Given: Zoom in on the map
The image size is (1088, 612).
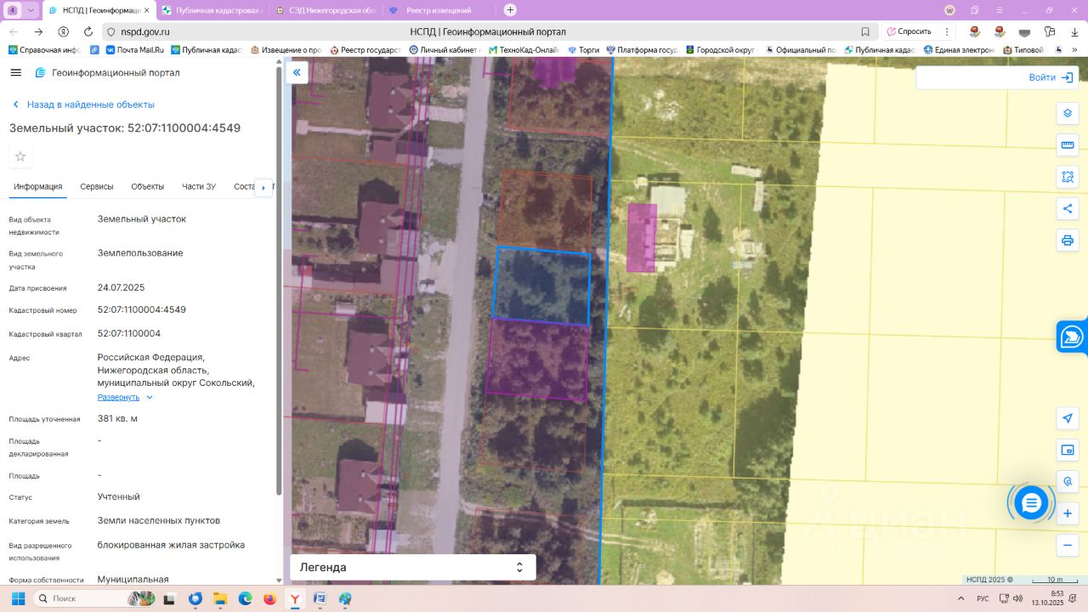Looking at the screenshot, I should point(1068,513).
